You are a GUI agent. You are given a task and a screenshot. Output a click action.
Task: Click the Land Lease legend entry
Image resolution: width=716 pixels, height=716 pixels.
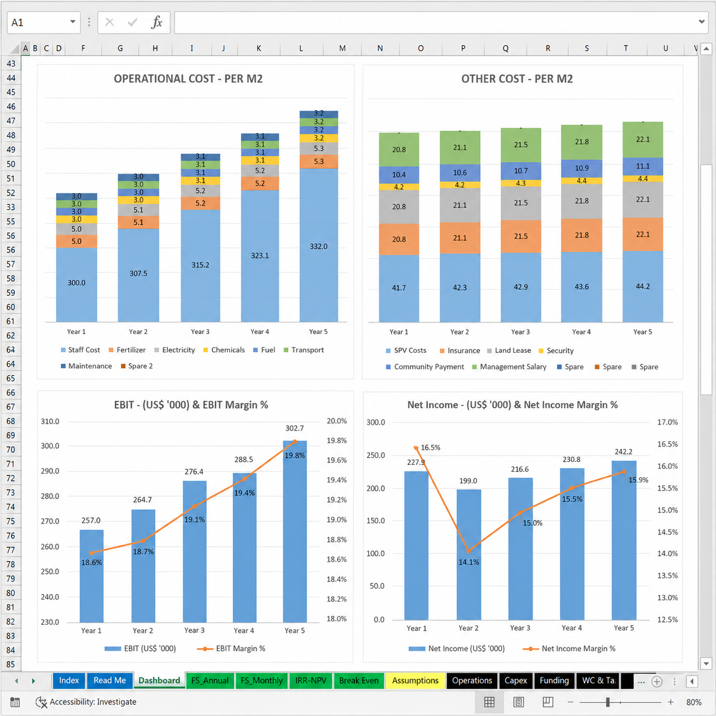point(509,351)
